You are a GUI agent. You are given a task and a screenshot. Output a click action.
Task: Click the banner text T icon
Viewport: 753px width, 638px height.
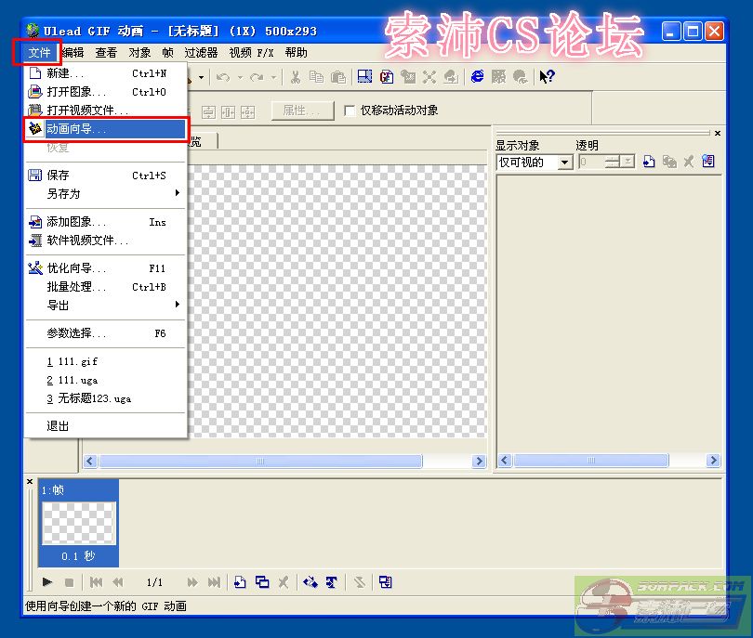coord(331,582)
